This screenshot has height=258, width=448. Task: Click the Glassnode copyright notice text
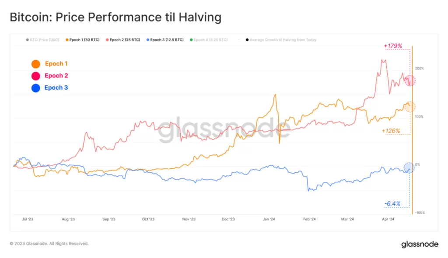49,244
